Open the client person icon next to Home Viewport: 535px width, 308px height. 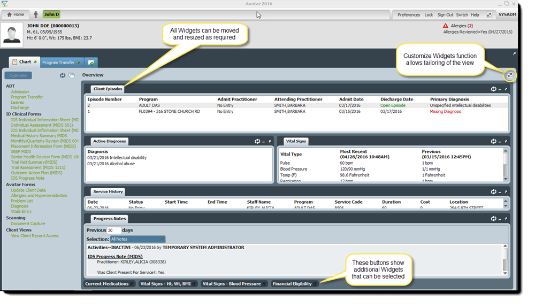pos(35,14)
